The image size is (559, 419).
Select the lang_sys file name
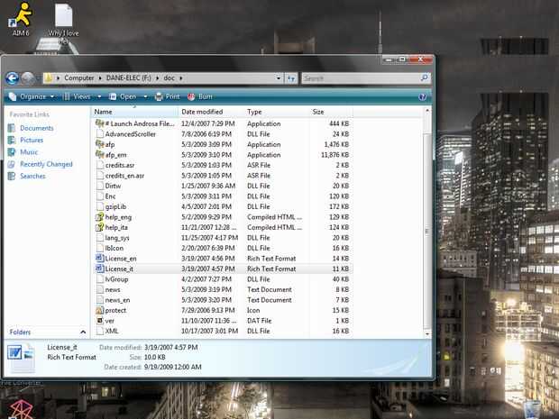tap(117, 238)
